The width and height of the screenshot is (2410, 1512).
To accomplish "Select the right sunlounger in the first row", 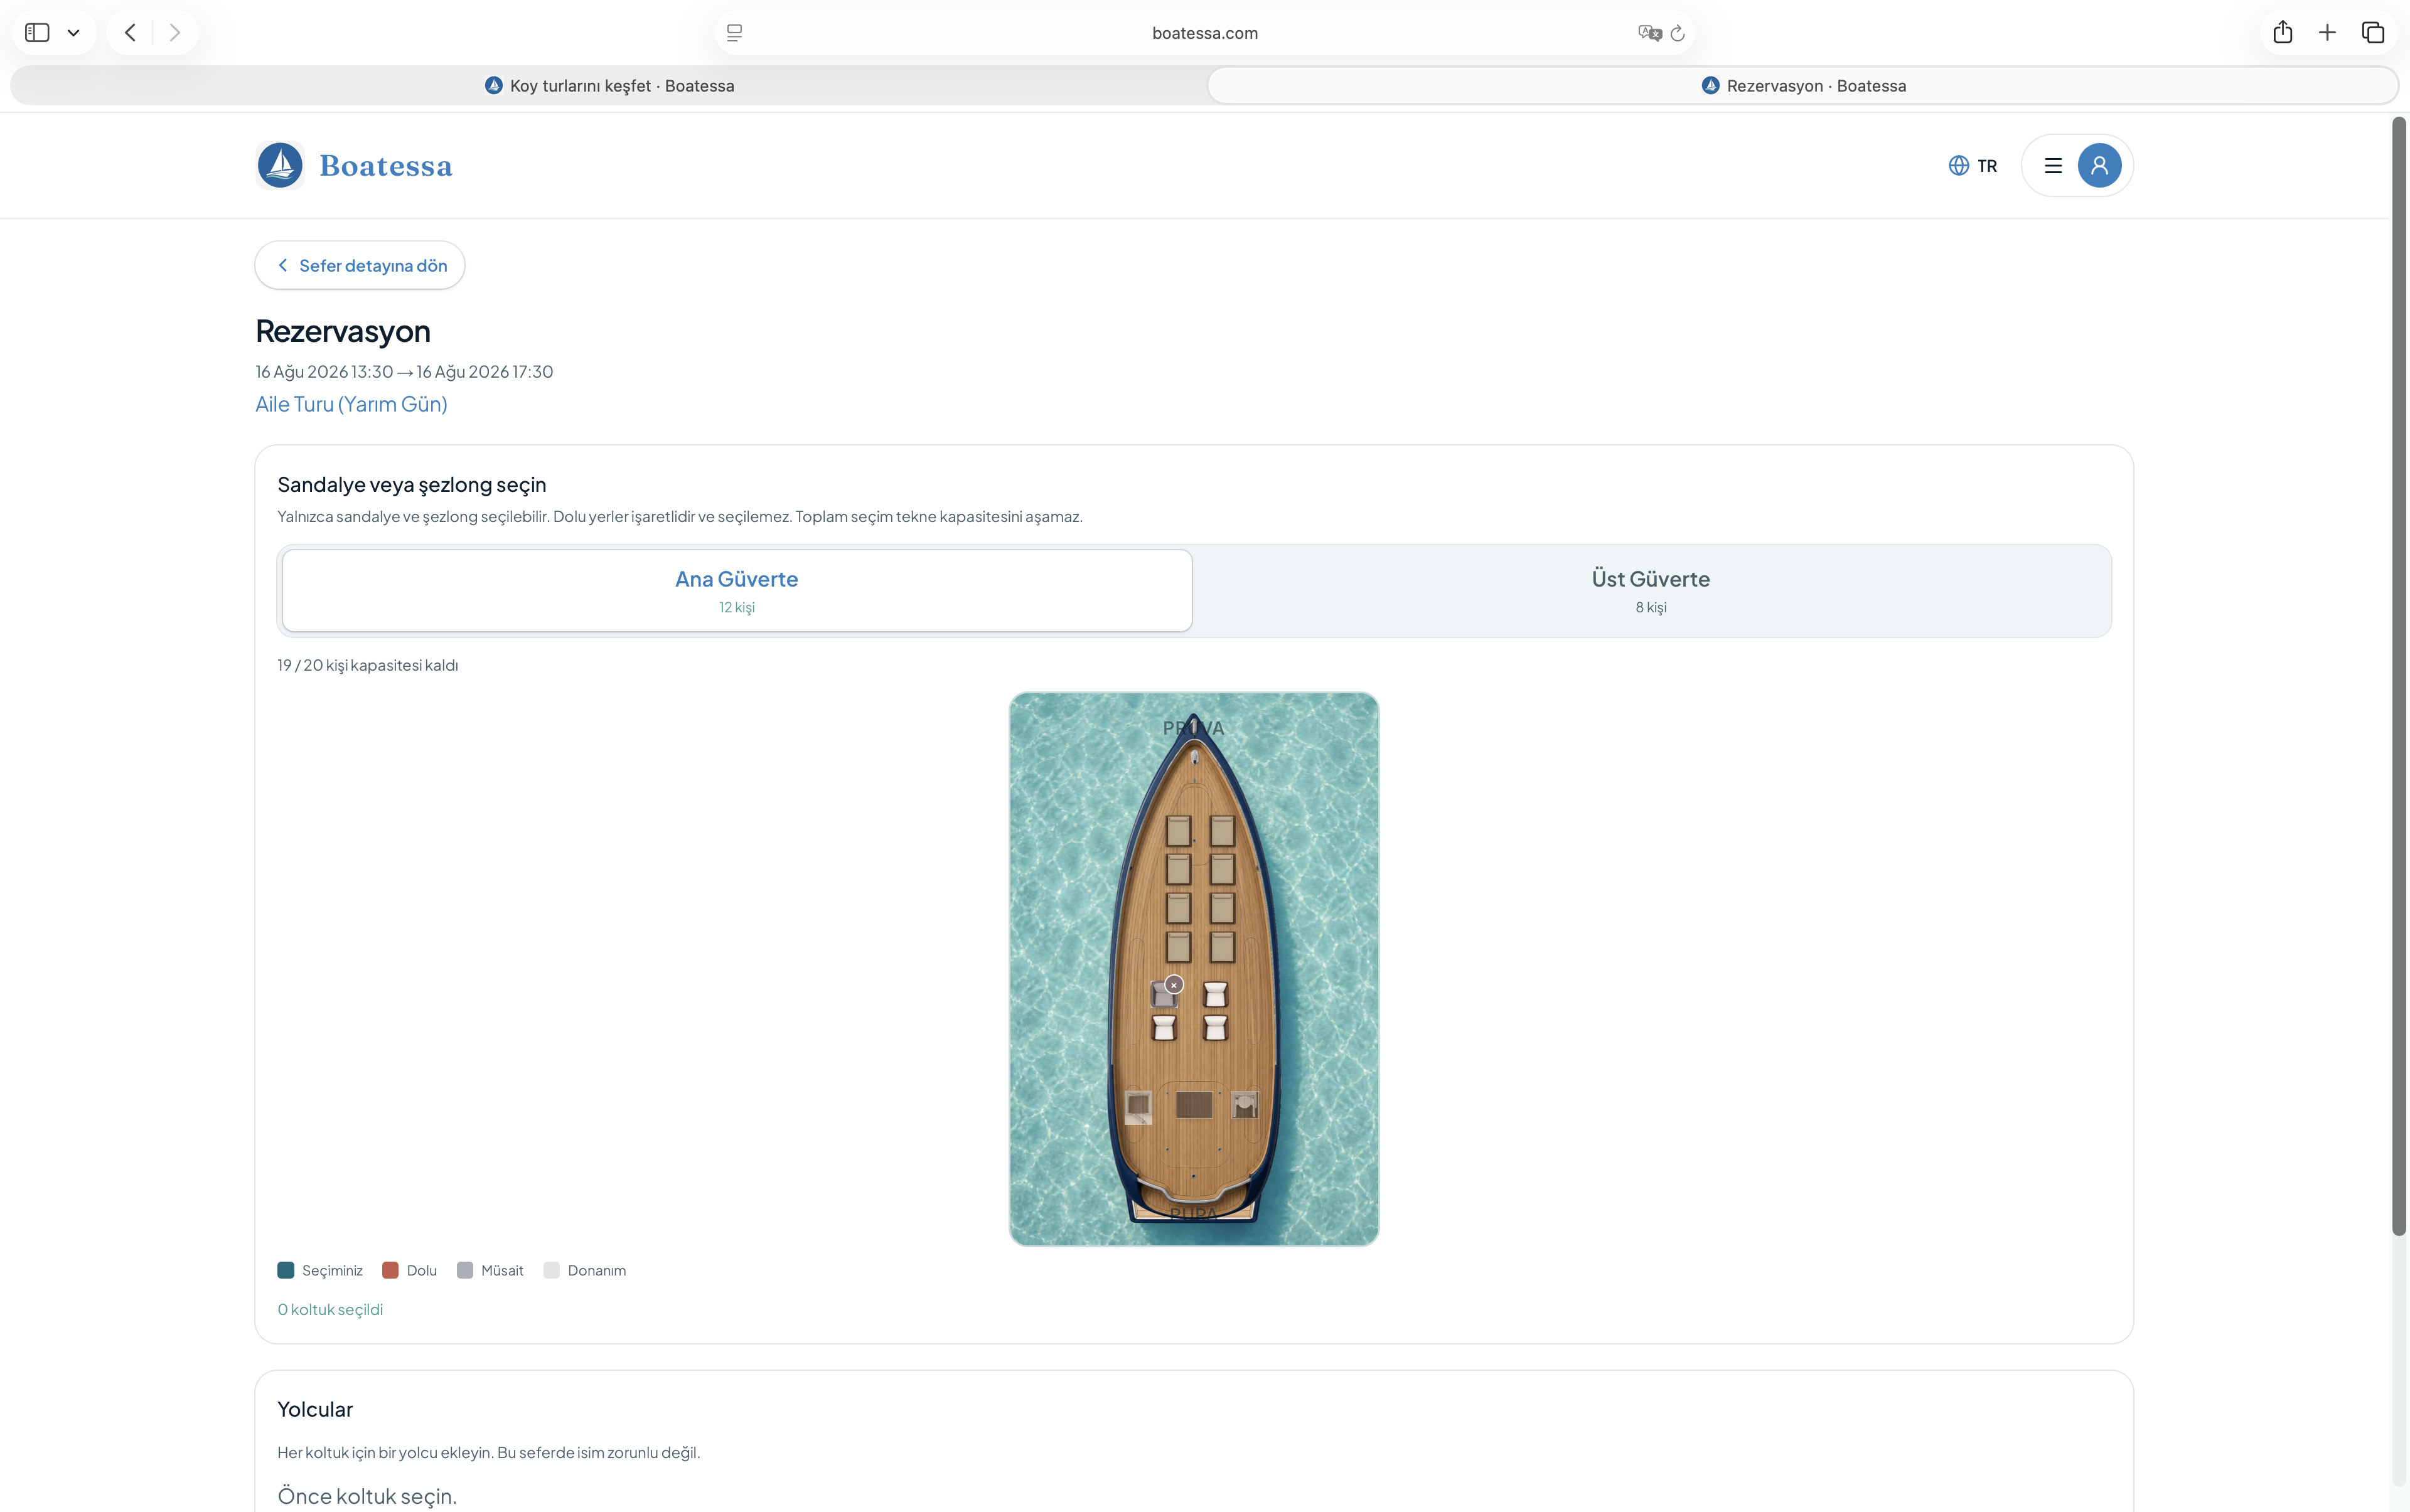I will [1221, 831].
